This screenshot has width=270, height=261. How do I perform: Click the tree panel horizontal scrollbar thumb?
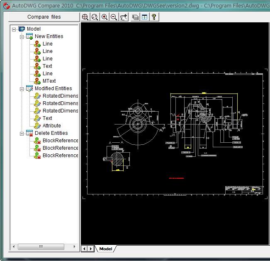(41, 247)
